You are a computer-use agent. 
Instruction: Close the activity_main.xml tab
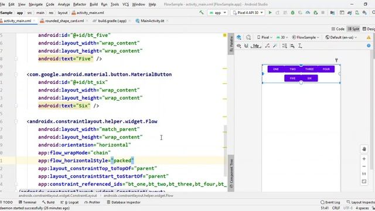(x=34, y=21)
